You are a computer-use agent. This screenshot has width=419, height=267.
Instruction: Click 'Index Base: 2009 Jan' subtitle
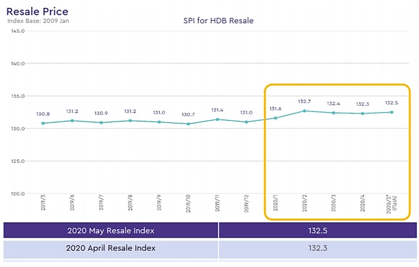pyautogui.click(x=38, y=21)
